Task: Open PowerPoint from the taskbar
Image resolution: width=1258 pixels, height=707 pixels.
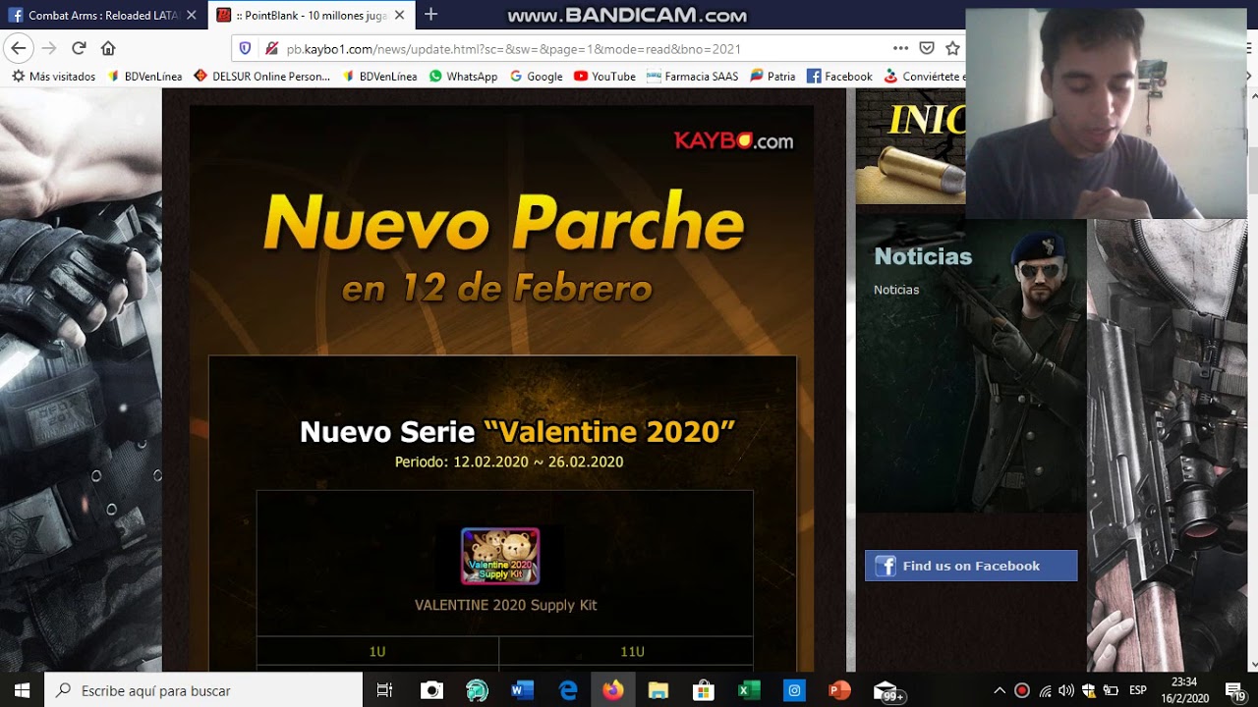Action: coord(839,690)
